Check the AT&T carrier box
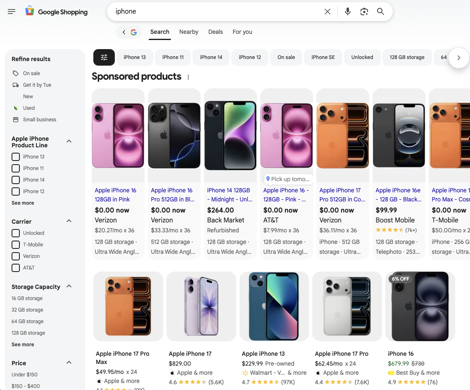 click(x=16, y=268)
